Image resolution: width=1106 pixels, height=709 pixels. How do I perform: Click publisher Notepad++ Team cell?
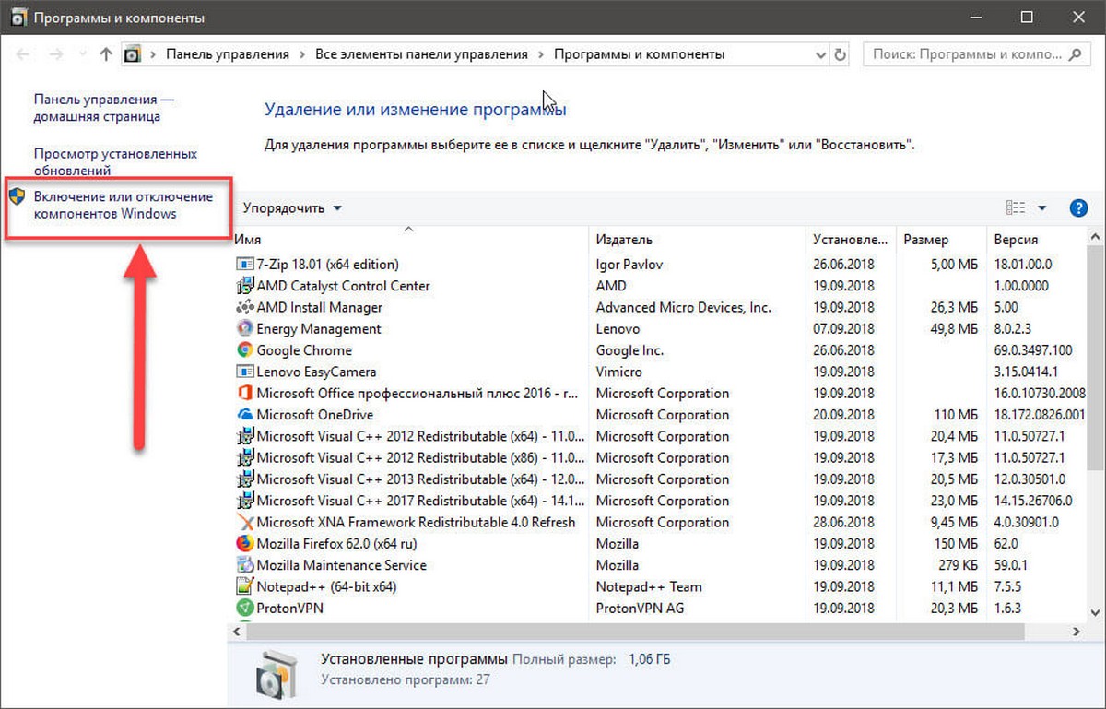pos(649,586)
